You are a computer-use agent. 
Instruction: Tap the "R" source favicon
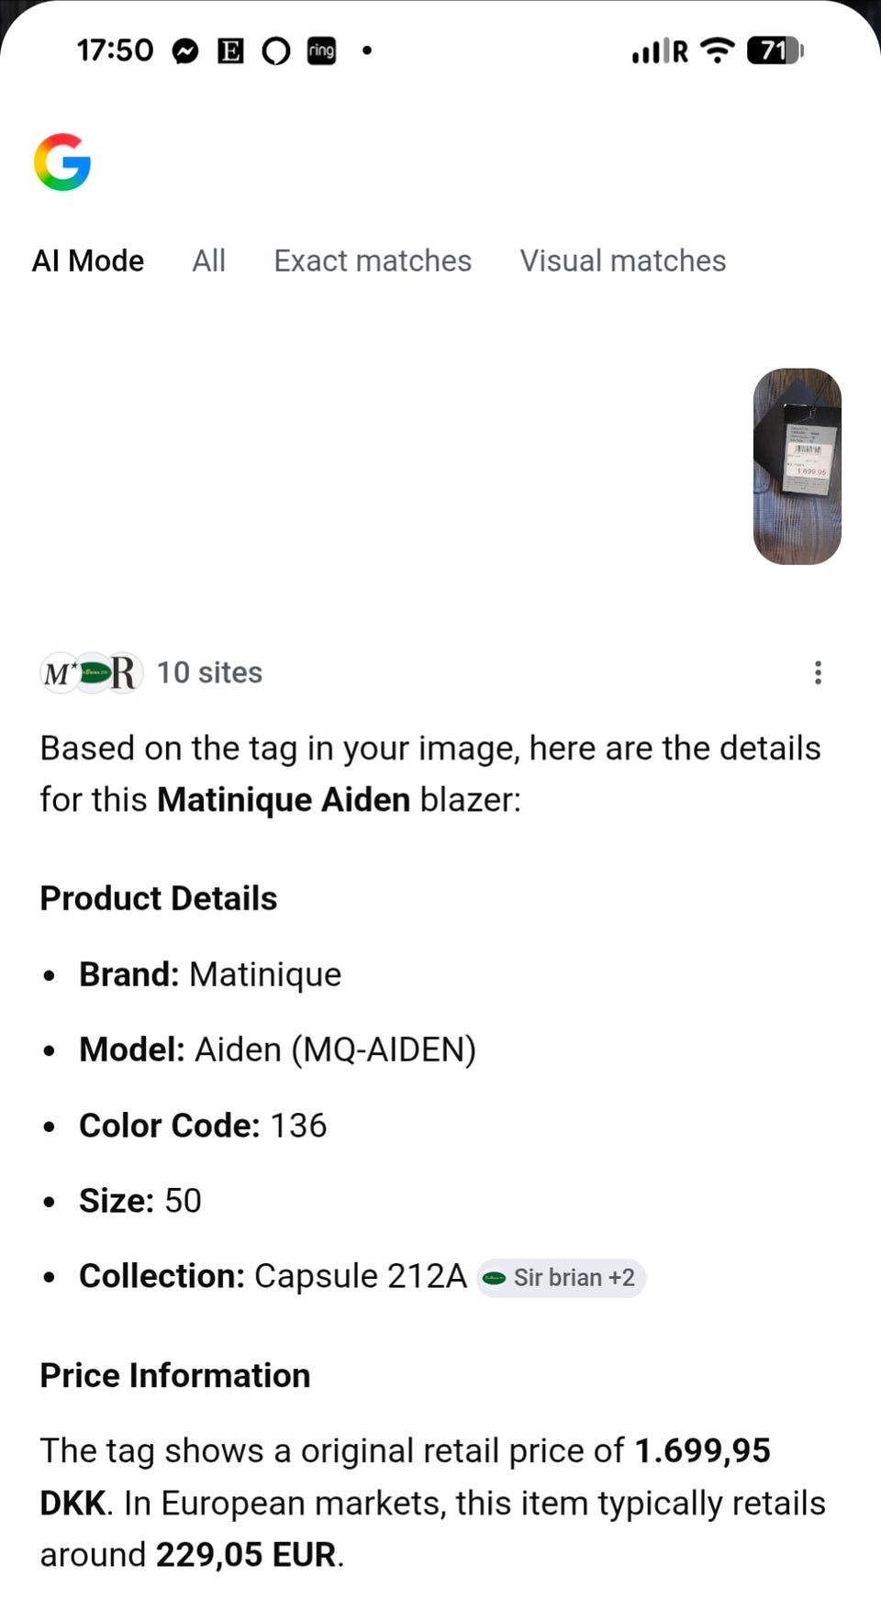click(x=124, y=673)
